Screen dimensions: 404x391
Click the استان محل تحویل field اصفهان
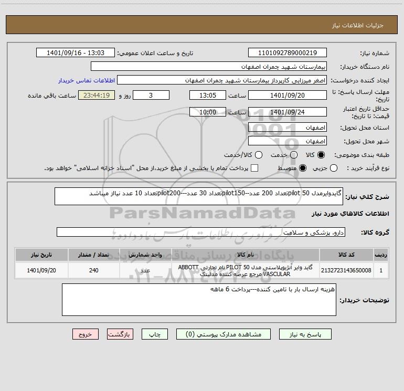tap(288, 128)
